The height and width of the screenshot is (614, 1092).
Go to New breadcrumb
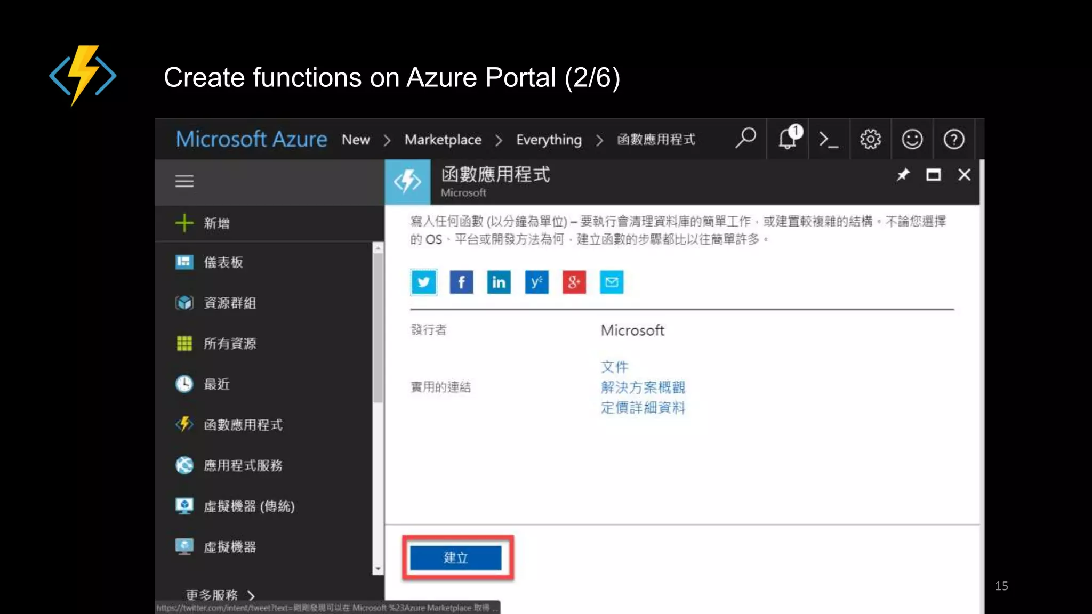[x=356, y=140]
